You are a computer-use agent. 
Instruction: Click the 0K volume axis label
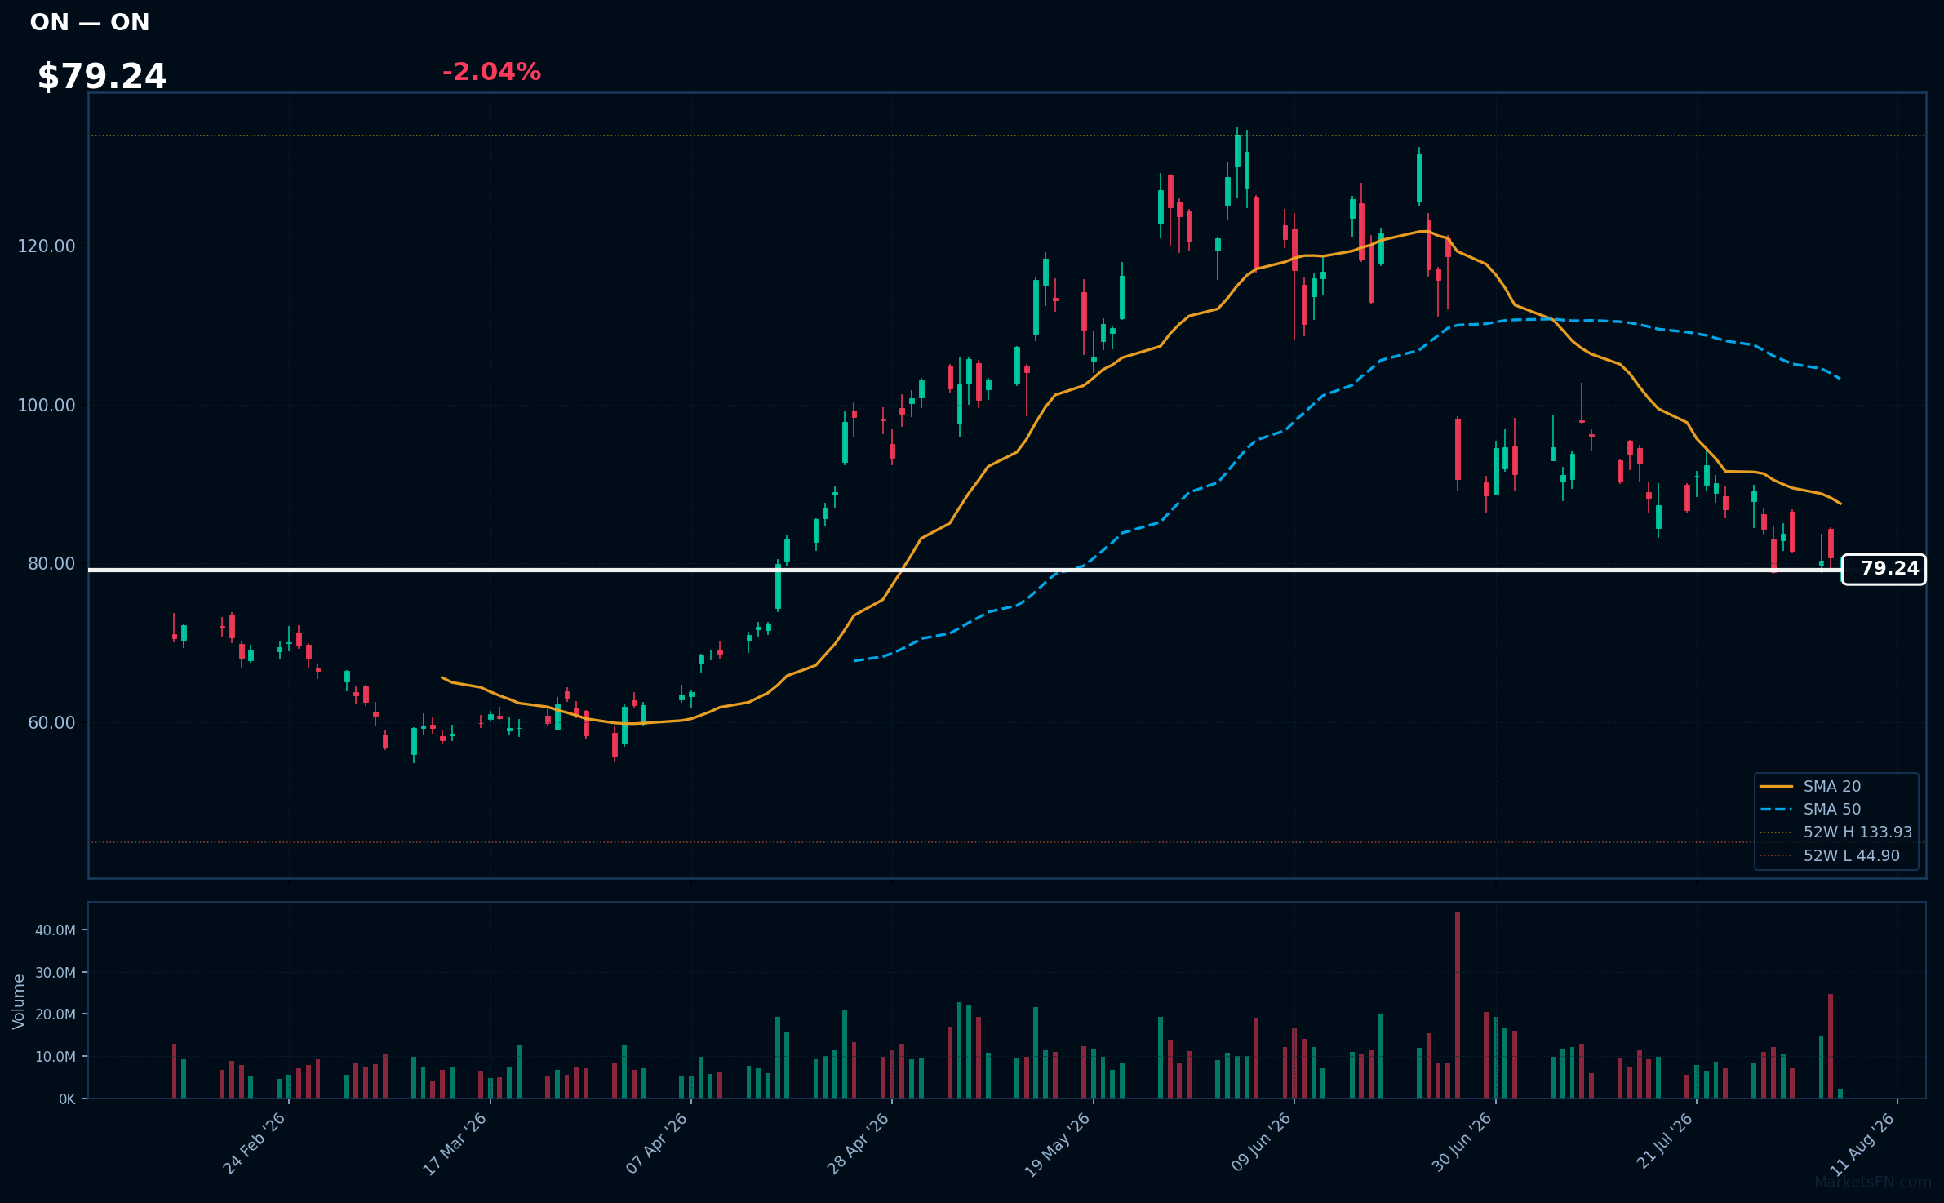(x=67, y=1099)
